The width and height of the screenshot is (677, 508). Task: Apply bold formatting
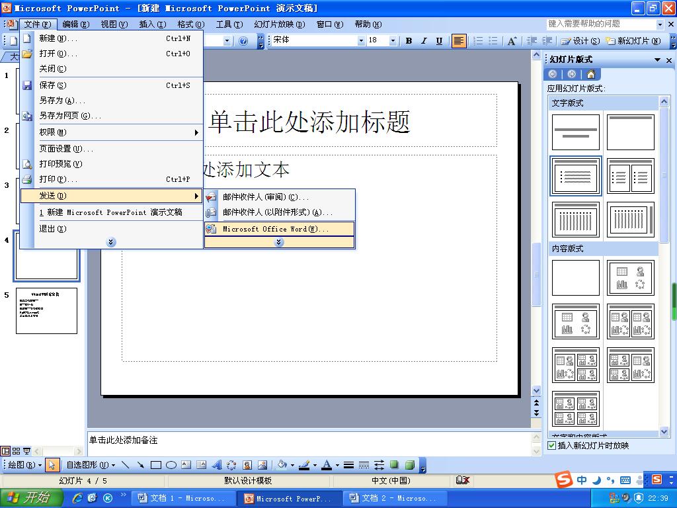(409, 40)
